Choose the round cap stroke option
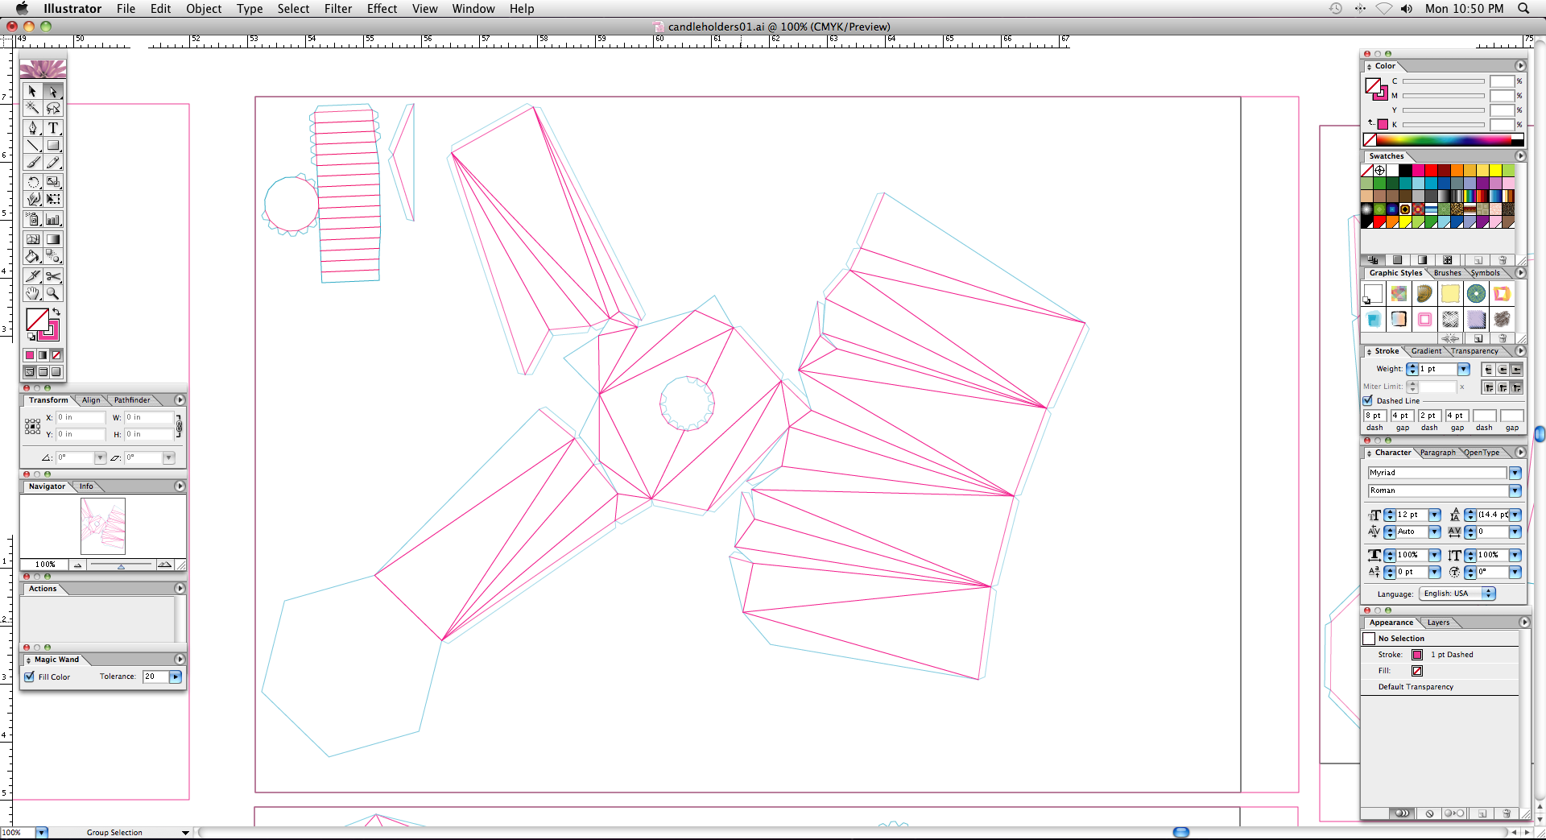The height and width of the screenshot is (840, 1546). point(1503,369)
